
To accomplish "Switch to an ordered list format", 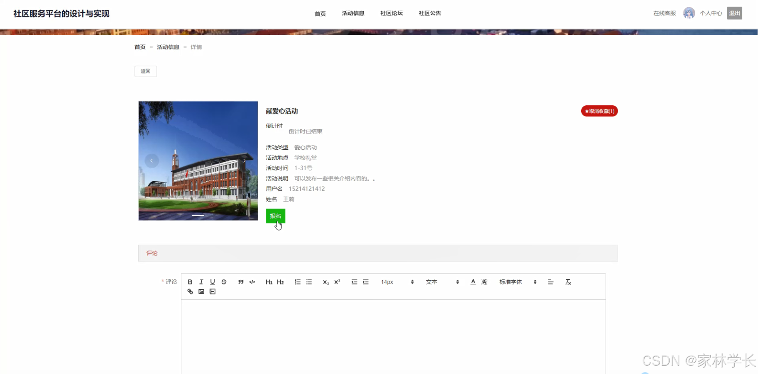I will tap(297, 282).
